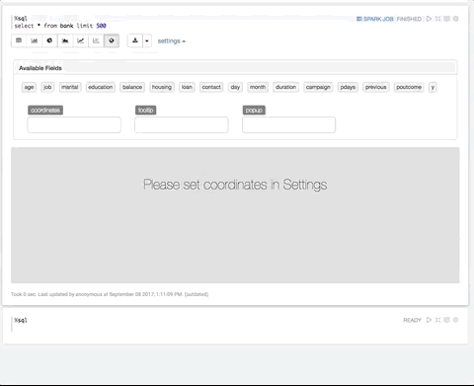Click the 'poutcome' field chip
The image size is (474, 386).
click(x=409, y=87)
